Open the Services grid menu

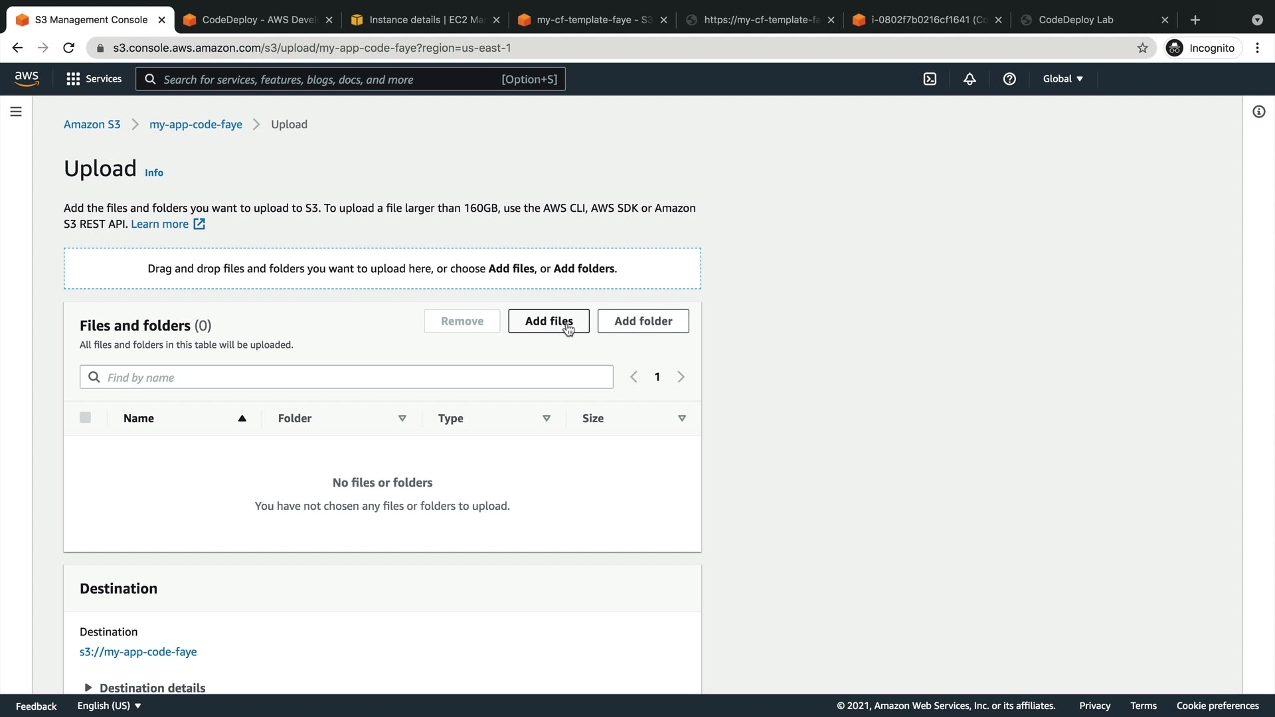tap(94, 79)
